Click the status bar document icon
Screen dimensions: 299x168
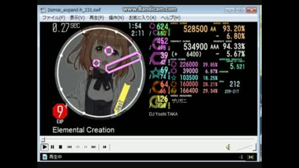pyautogui.click(x=45, y=157)
